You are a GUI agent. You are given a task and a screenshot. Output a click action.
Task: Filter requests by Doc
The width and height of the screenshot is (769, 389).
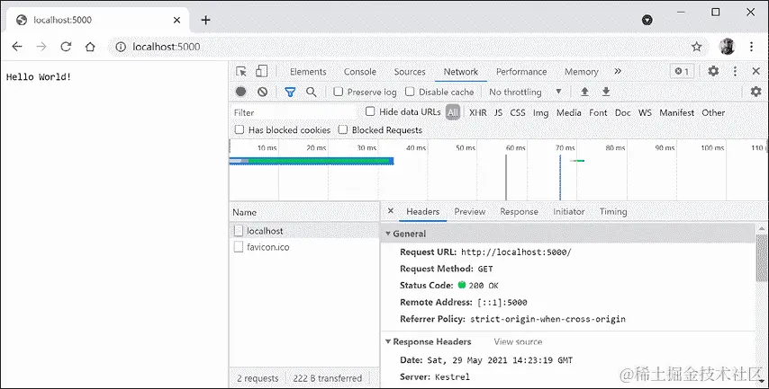coord(623,112)
